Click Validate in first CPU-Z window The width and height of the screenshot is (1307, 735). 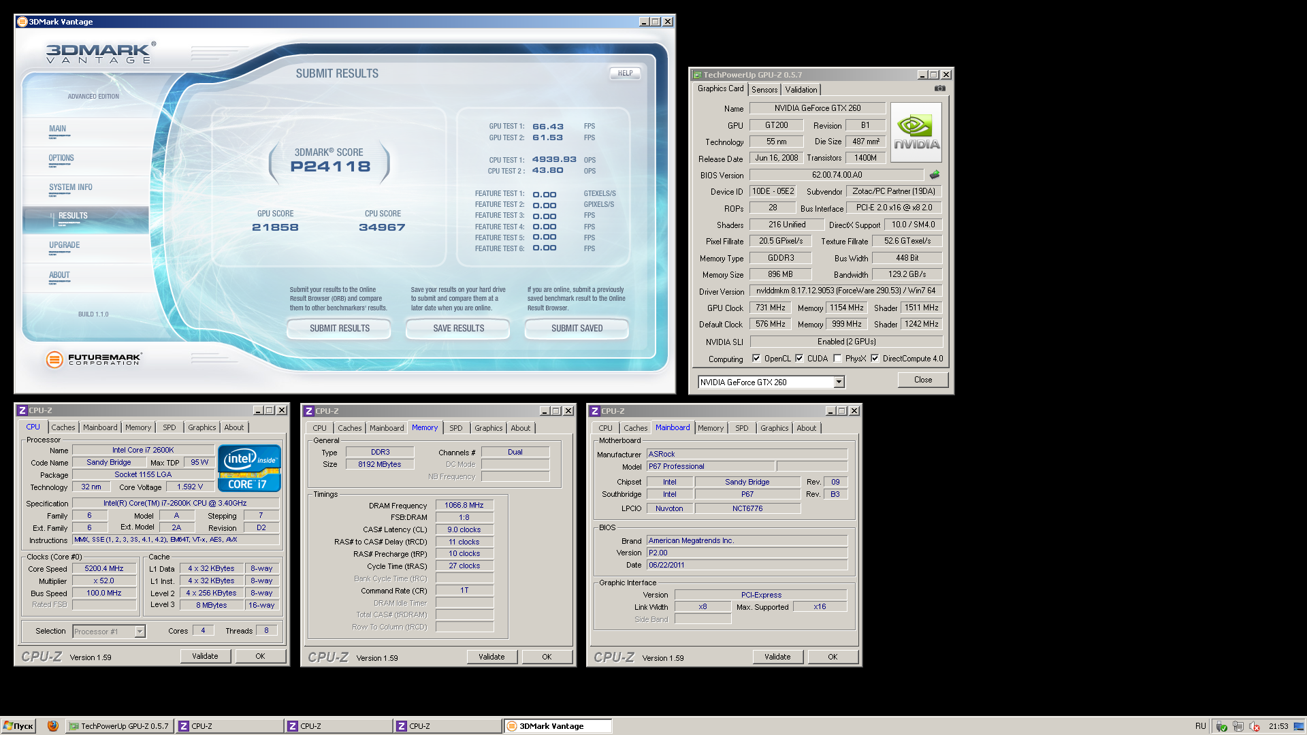pos(205,656)
